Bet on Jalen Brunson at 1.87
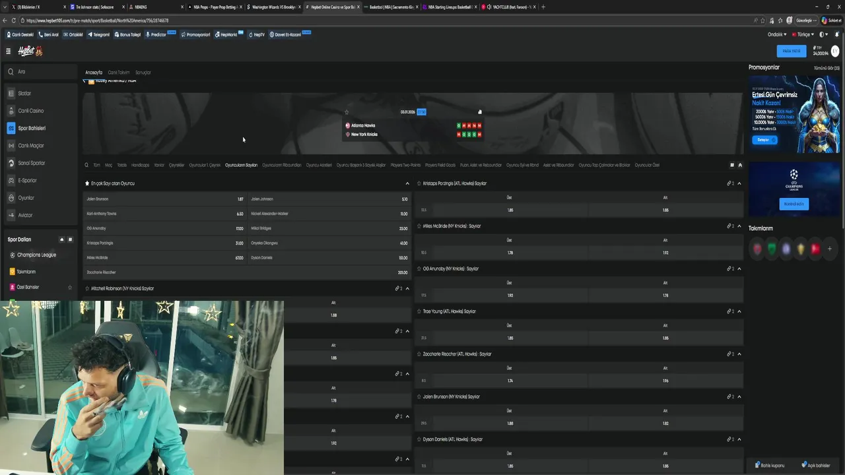 coord(165,199)
